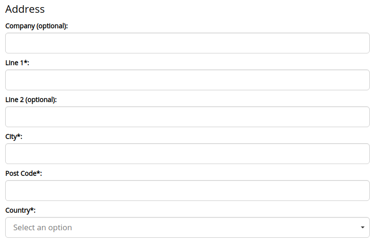
Task: Click the 'Line 1*:' field label
Action: tap(18, 63)
